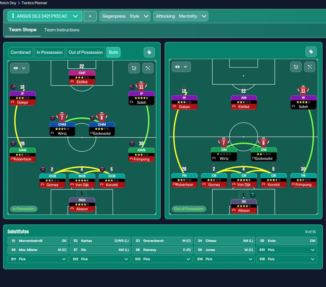Select the Both pitch view toggle

click(x=113, y=52)
